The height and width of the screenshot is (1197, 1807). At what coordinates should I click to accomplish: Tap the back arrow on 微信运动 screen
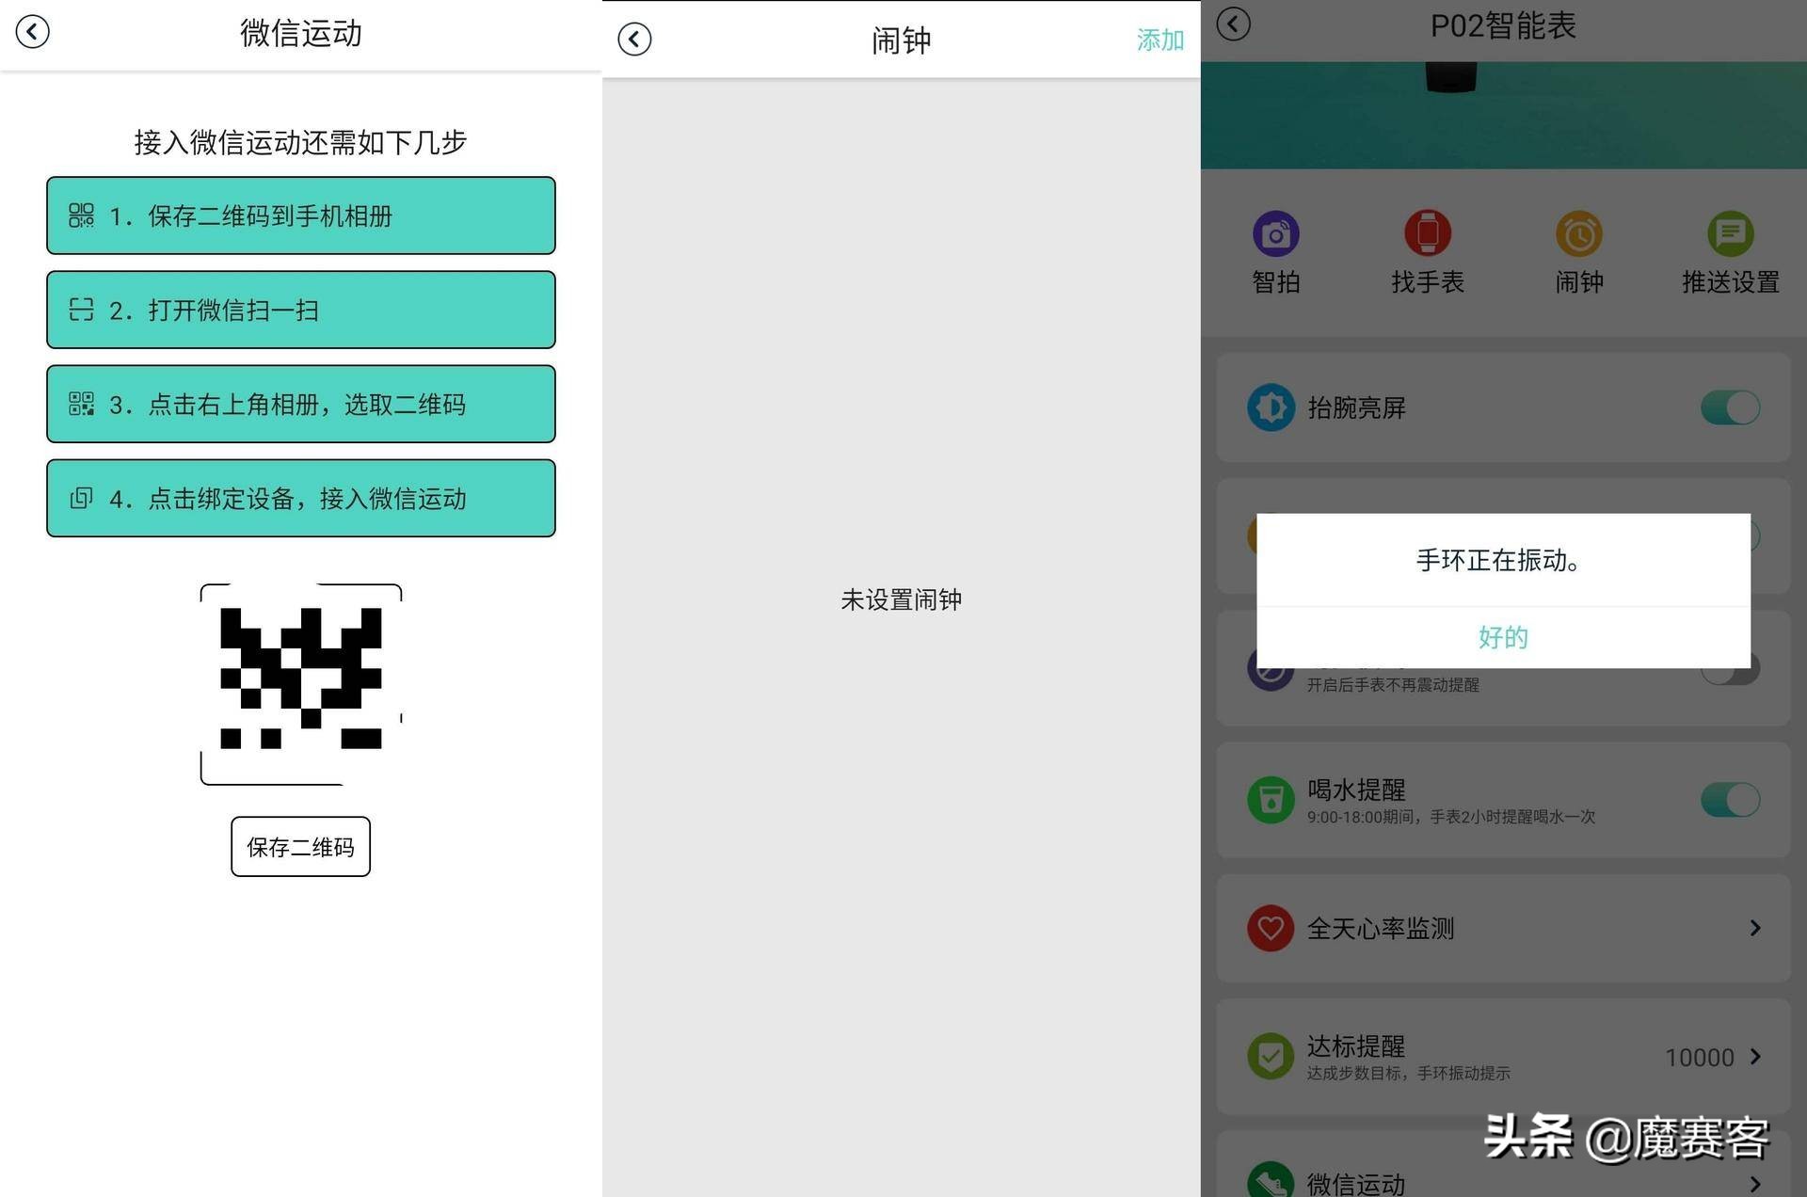pyautogui.click(x=33, y=31)
